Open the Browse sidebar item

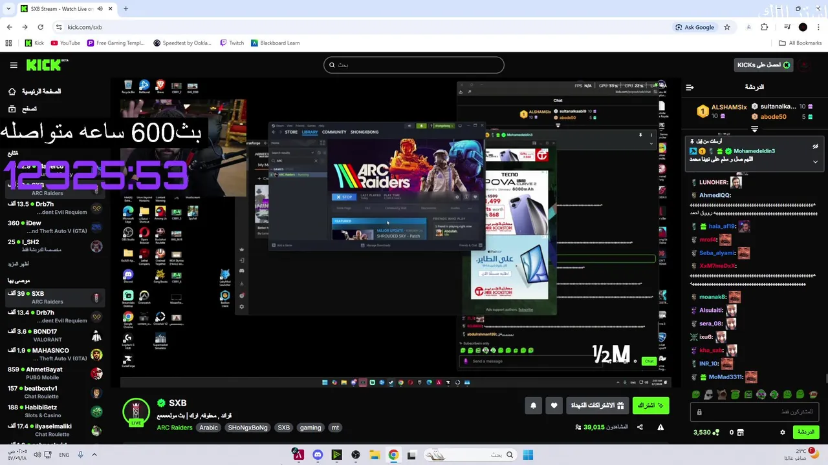click(x=23, y=108)
